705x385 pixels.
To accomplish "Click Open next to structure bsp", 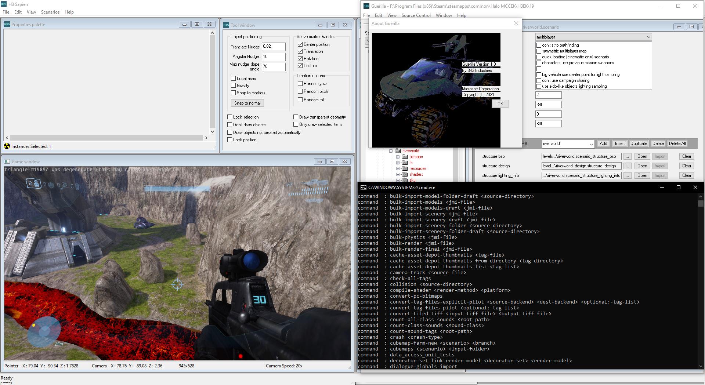I will point(642,156).
